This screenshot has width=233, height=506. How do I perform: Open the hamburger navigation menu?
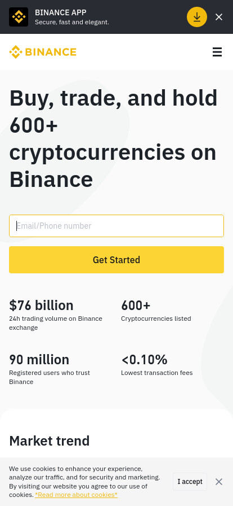coord(217,52)
